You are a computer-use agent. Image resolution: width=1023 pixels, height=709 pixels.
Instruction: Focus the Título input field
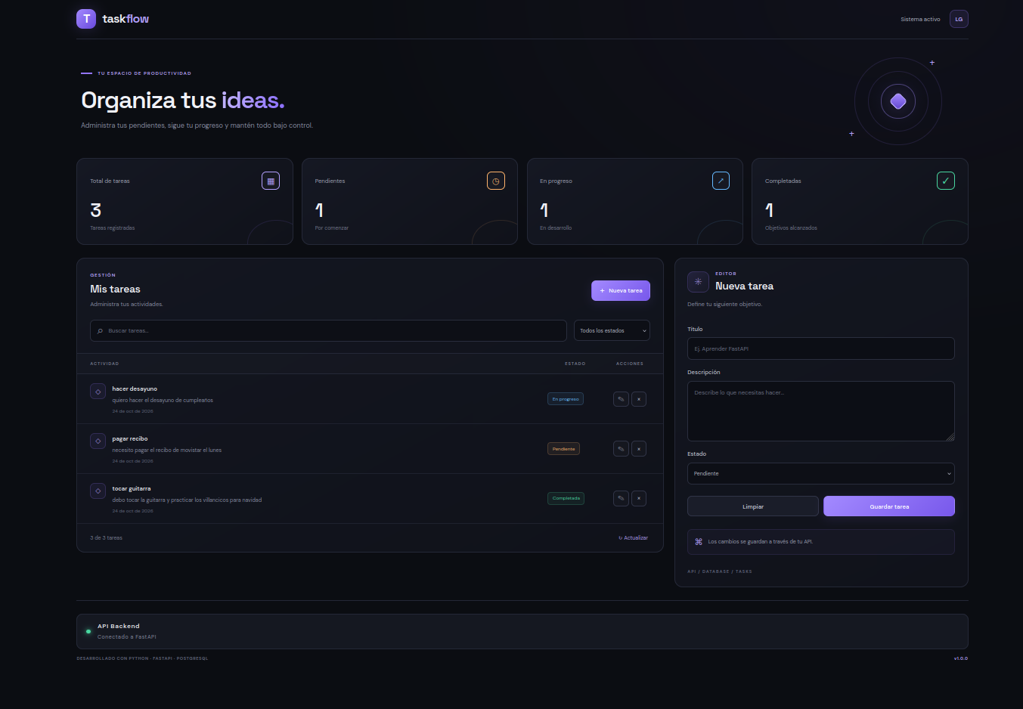pyautogui.click(x=821, y=348)
